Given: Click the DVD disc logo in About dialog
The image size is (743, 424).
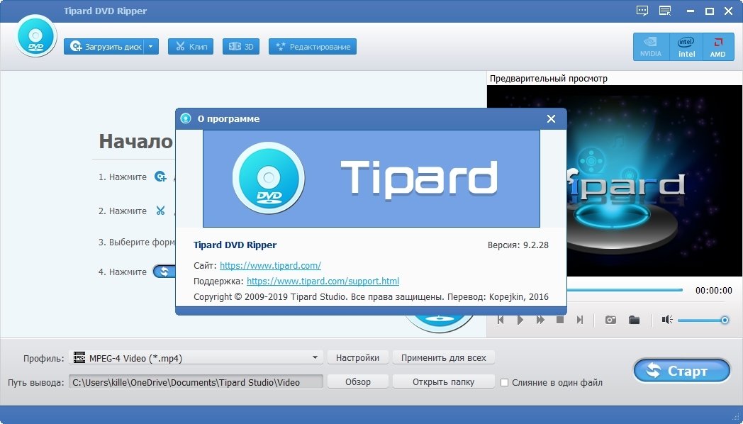Looking at the screenshot, I should tap(268, 178).
